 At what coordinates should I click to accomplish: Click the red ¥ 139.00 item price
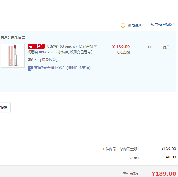coord(121,46)
